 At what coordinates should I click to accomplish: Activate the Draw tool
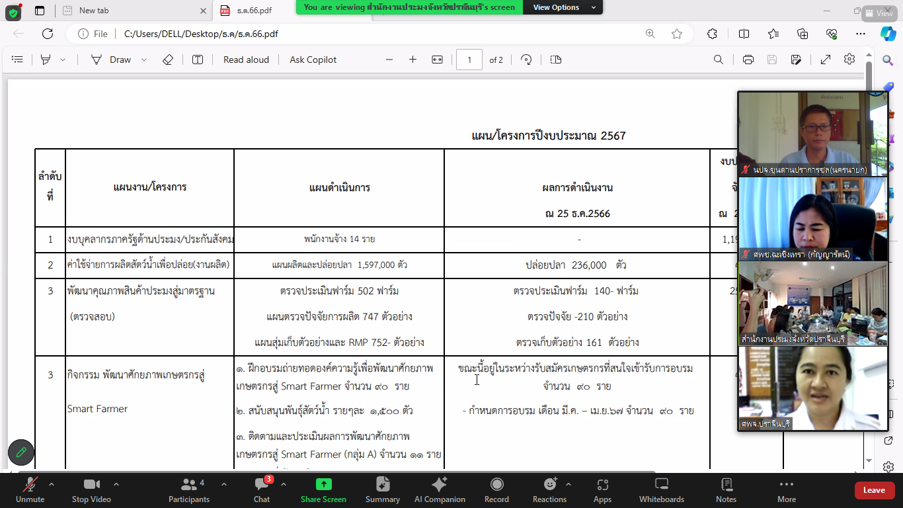[x=111, y=60]
